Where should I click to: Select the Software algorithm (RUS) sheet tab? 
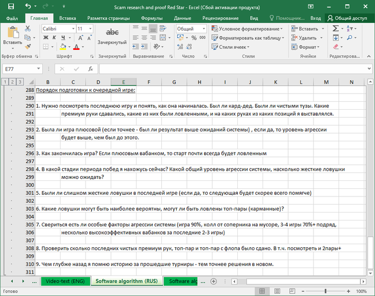(126, 281)
